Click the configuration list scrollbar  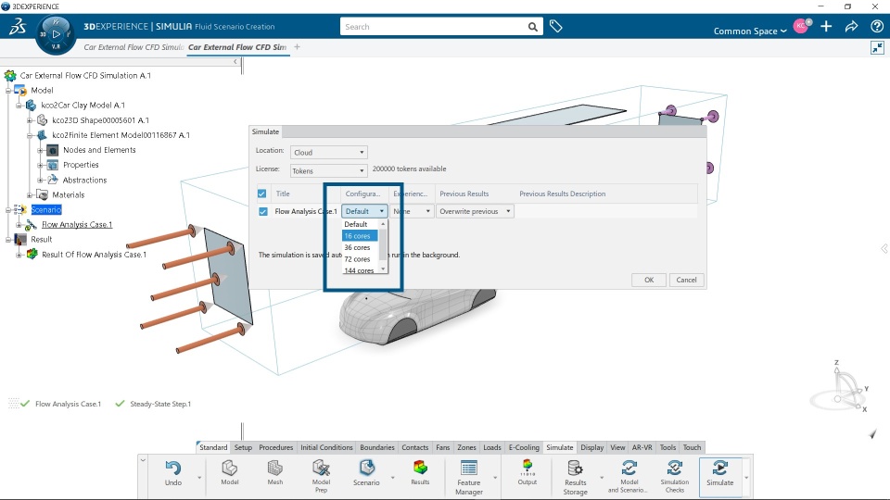[x=383, y=246]
